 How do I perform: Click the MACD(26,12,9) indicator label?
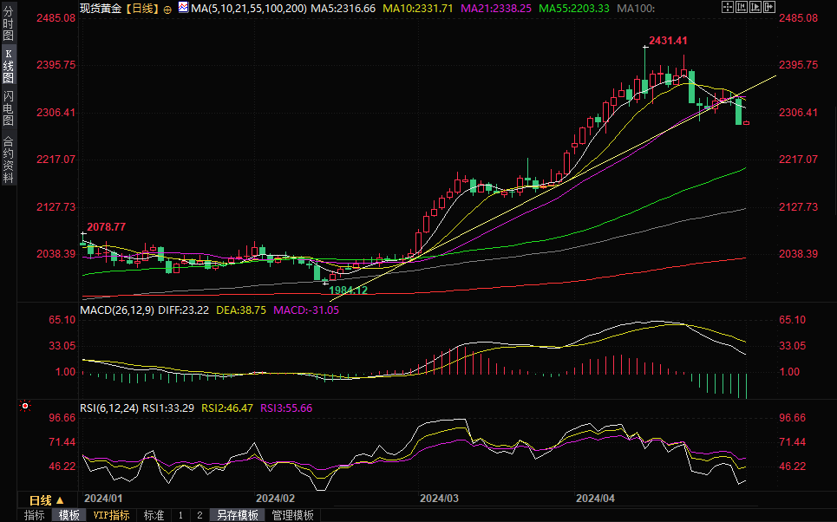[117, 310]
